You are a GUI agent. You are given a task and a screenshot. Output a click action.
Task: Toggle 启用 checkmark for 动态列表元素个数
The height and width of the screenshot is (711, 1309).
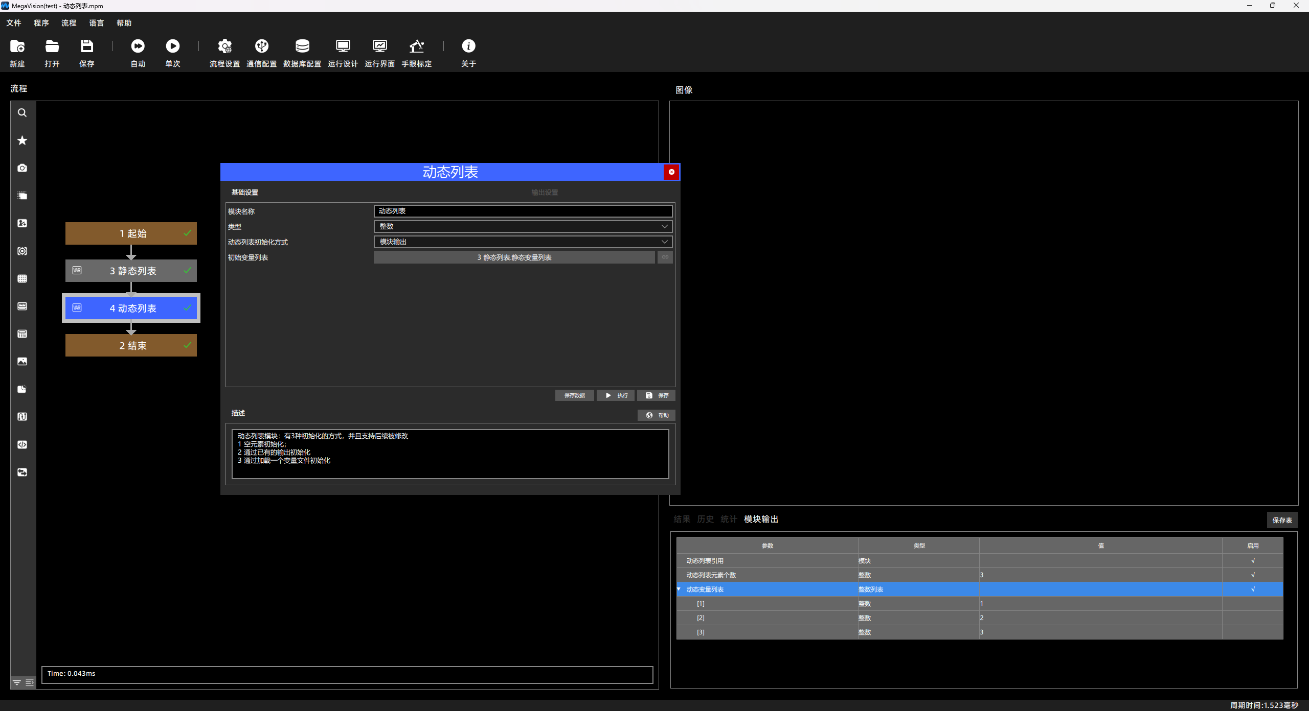(1253, 575)
